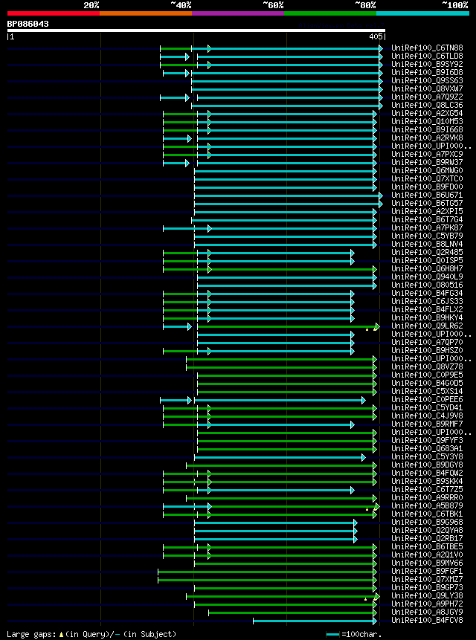The image size is (476, 640).
Task: Select the UniRef100_Q8VZ78 label
Action: point(427,366)
